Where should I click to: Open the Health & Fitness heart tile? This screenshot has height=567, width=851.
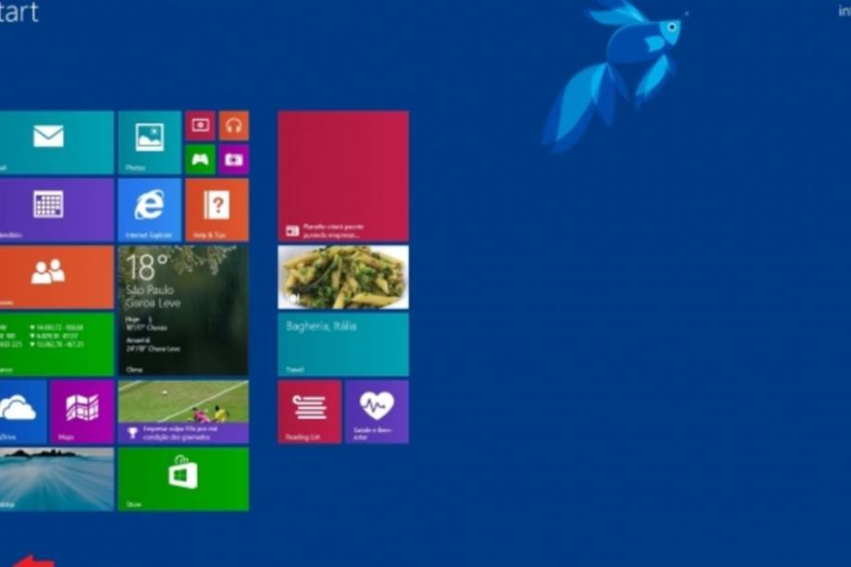click(x=377, y=412)
